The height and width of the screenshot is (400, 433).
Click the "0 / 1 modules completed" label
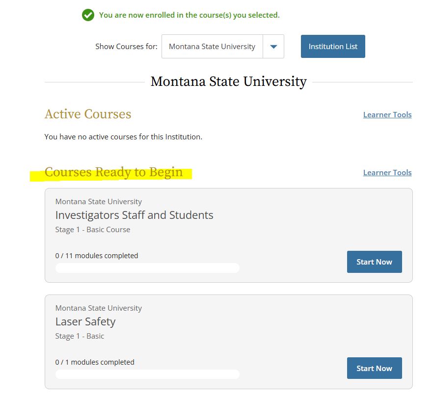(95, 362)
